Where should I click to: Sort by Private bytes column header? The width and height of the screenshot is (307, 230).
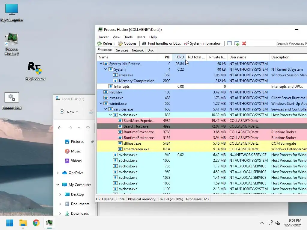pos(217,57)
